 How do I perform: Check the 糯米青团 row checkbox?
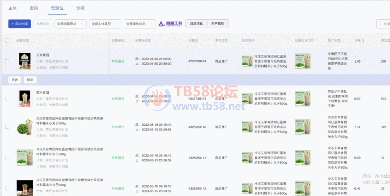[x=7, y=98]
